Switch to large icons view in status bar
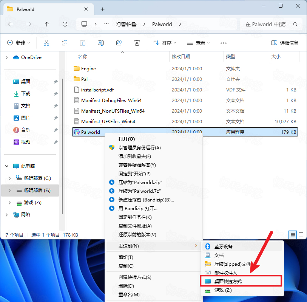 click(301, 235)
